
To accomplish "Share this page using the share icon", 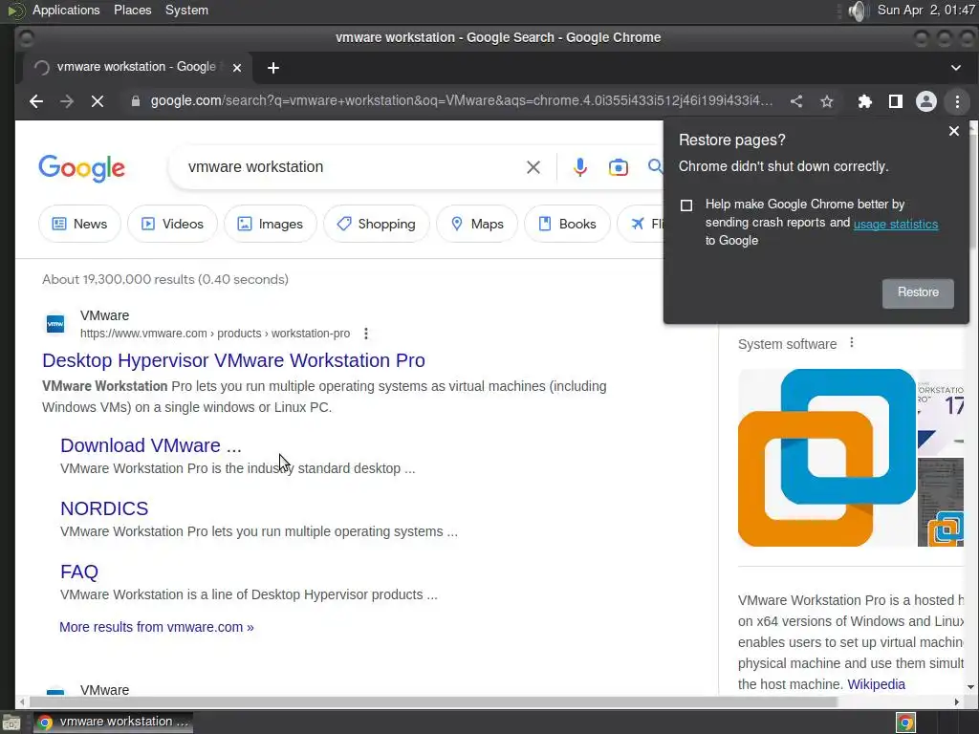I will tap(796, 101).
